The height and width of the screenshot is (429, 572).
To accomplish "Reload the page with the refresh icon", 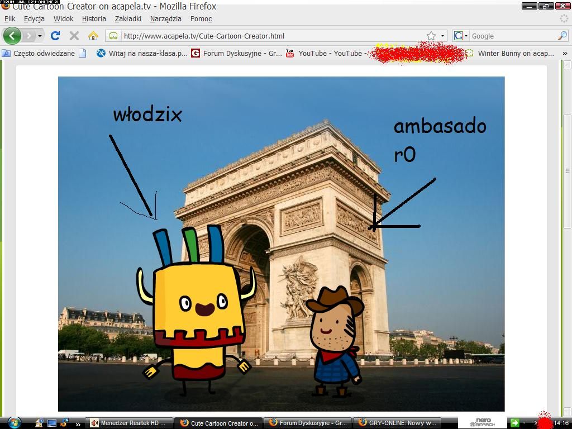I will pos(55,36).
